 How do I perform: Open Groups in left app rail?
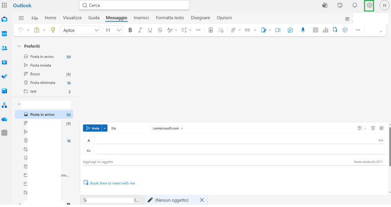click(x=4, y=62)
